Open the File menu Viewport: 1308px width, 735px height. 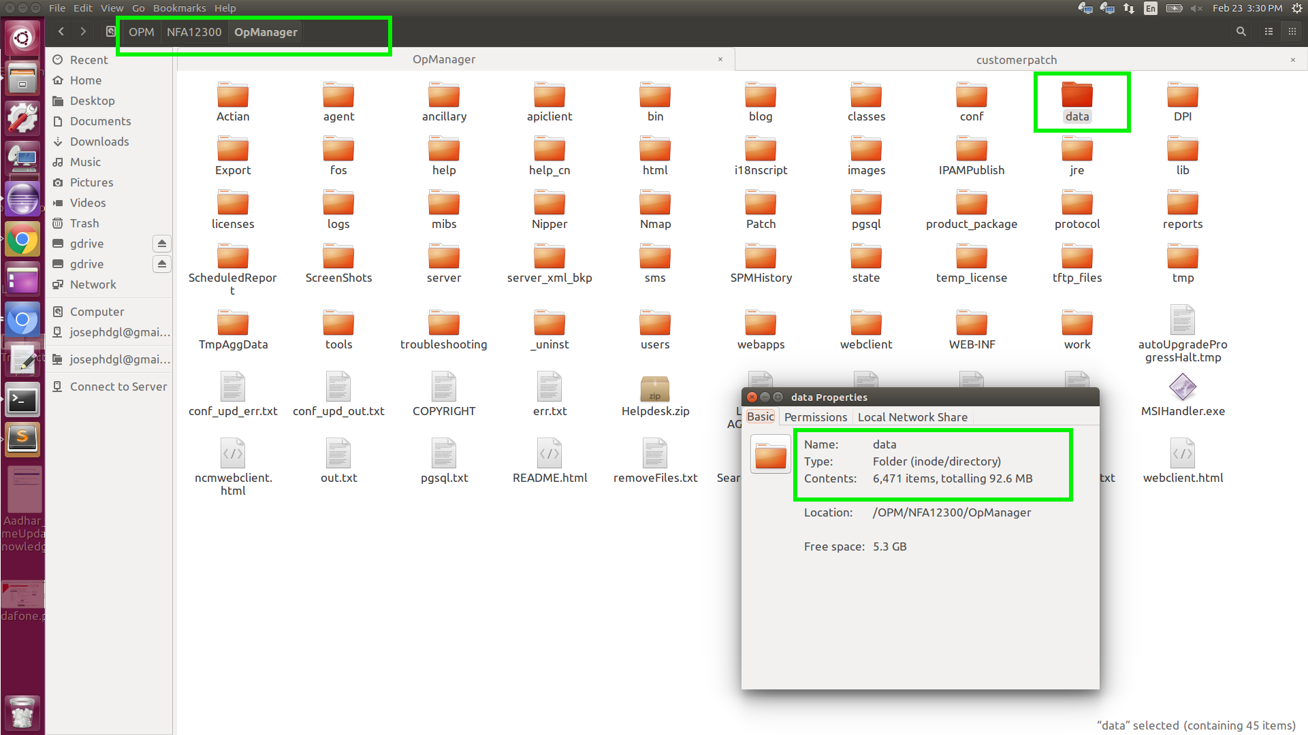[x=57, y=8]
